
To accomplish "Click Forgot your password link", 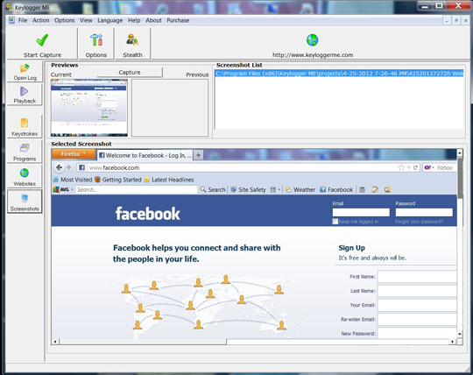I will click(419, 222).
